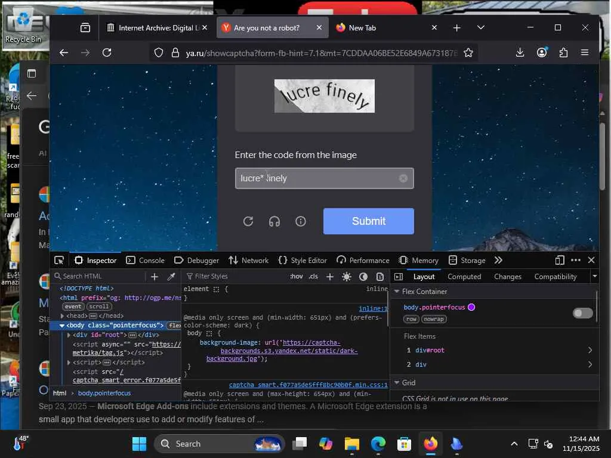
Task: Toggle the .cls classes panel
Action: point(313,276)
